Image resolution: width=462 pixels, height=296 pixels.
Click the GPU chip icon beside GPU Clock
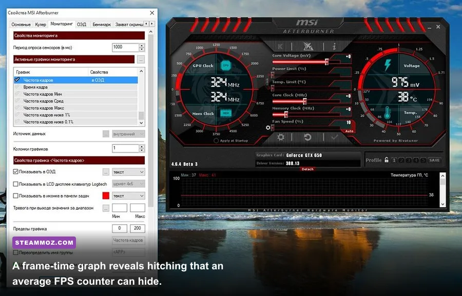226,65
